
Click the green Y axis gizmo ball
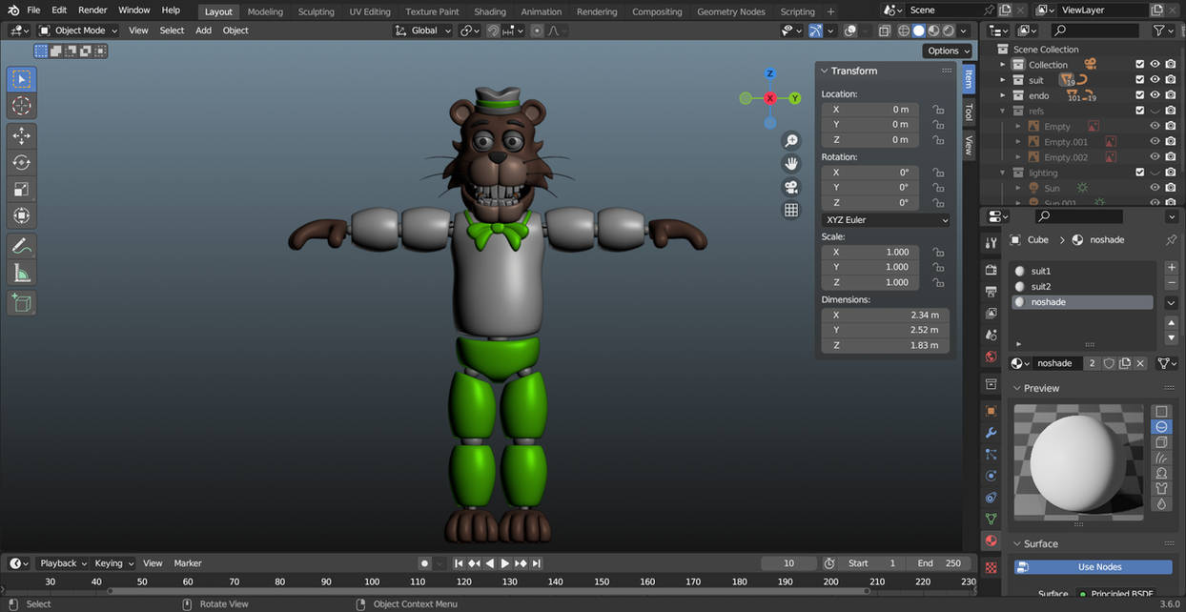[x=795, y=98]
